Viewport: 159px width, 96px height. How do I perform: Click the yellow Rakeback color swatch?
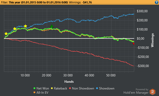pyautogui.click(x=52, y=88)
